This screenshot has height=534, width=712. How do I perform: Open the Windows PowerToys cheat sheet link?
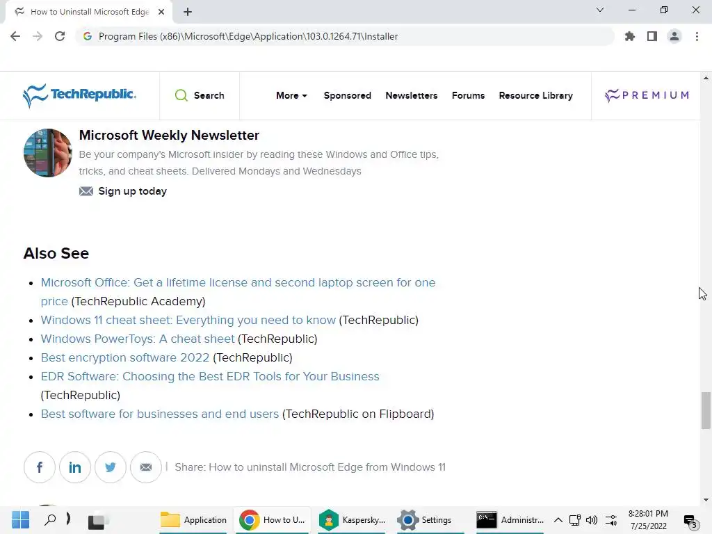click(x=138, y=339)
